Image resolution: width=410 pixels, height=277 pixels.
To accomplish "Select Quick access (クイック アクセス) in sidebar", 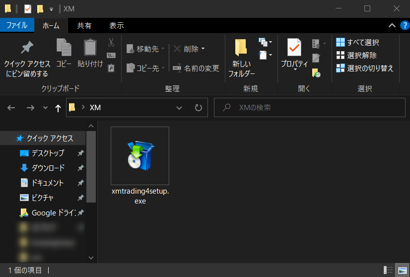I will tap(43, 138).
